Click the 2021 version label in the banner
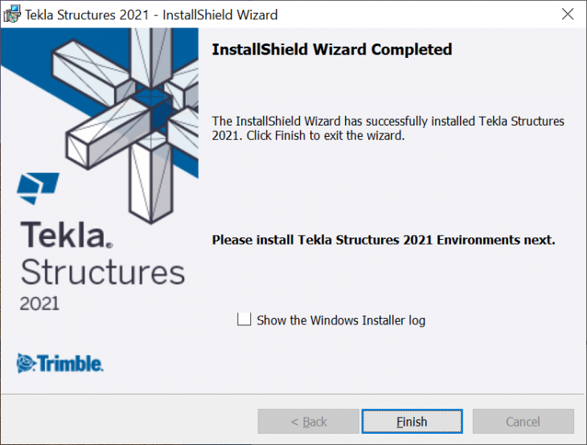 point(39,303)
